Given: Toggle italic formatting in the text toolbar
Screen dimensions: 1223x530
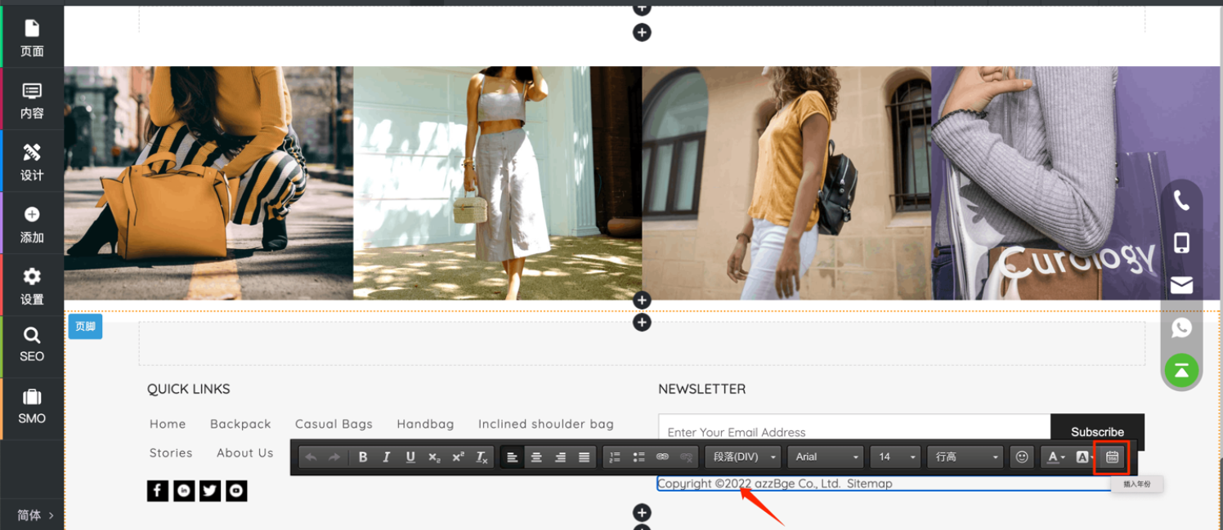Looking at the screenshot, I should tap(387, 457).
